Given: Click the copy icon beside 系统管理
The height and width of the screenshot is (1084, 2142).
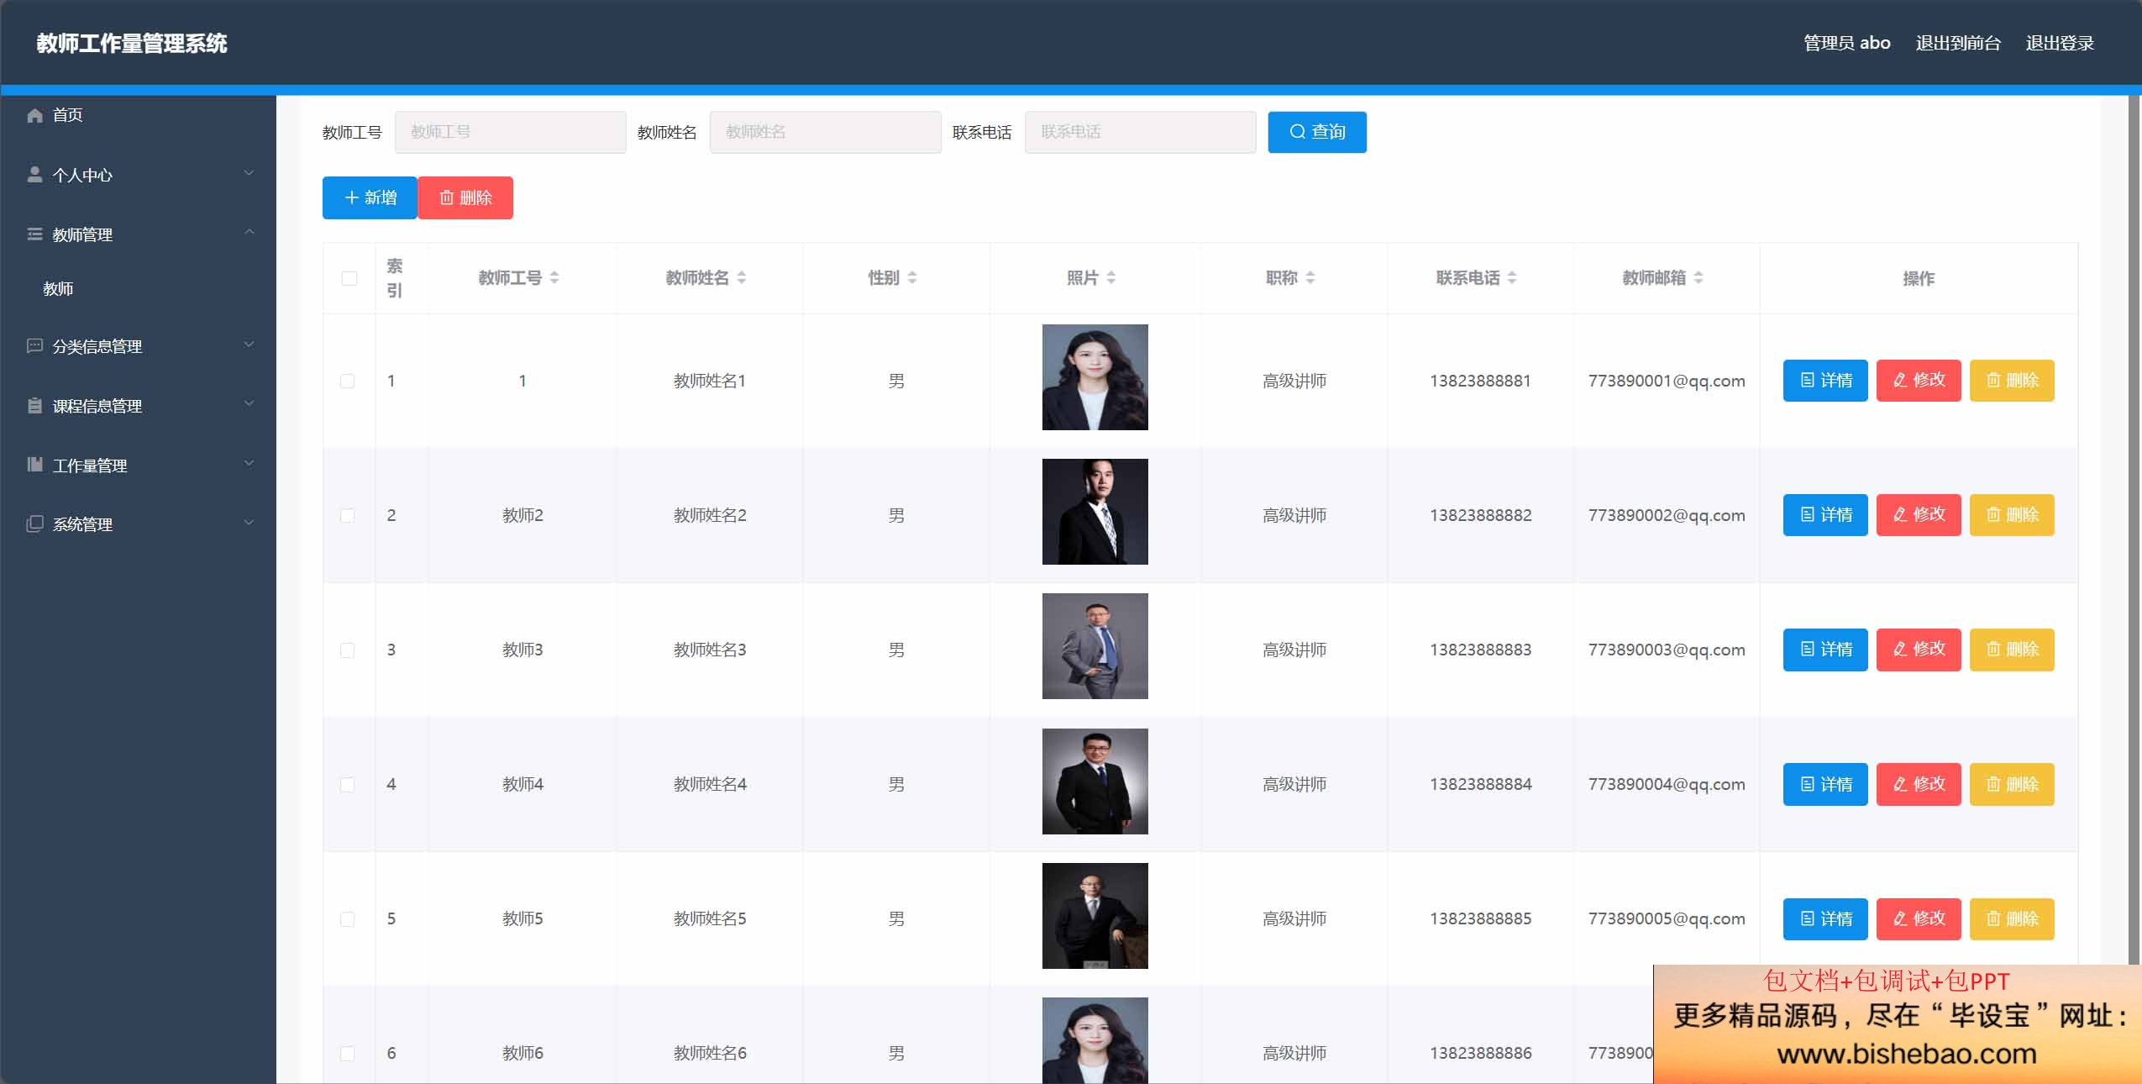Looking at the screenshot, I should [x=34, y=524].
